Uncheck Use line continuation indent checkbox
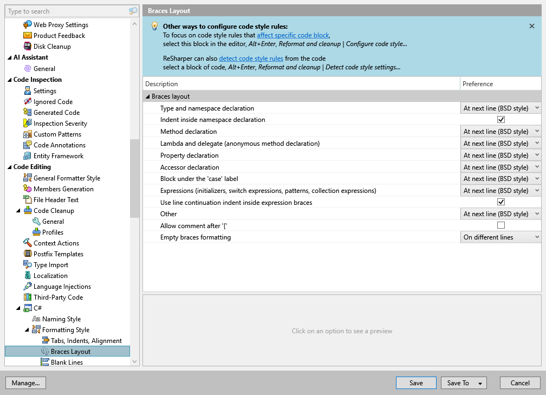 coord(500,202)
